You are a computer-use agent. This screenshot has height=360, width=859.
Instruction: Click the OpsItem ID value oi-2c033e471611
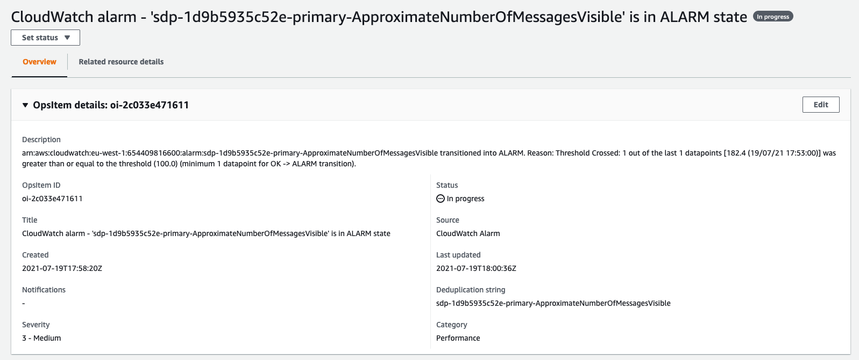click(52, 199)
